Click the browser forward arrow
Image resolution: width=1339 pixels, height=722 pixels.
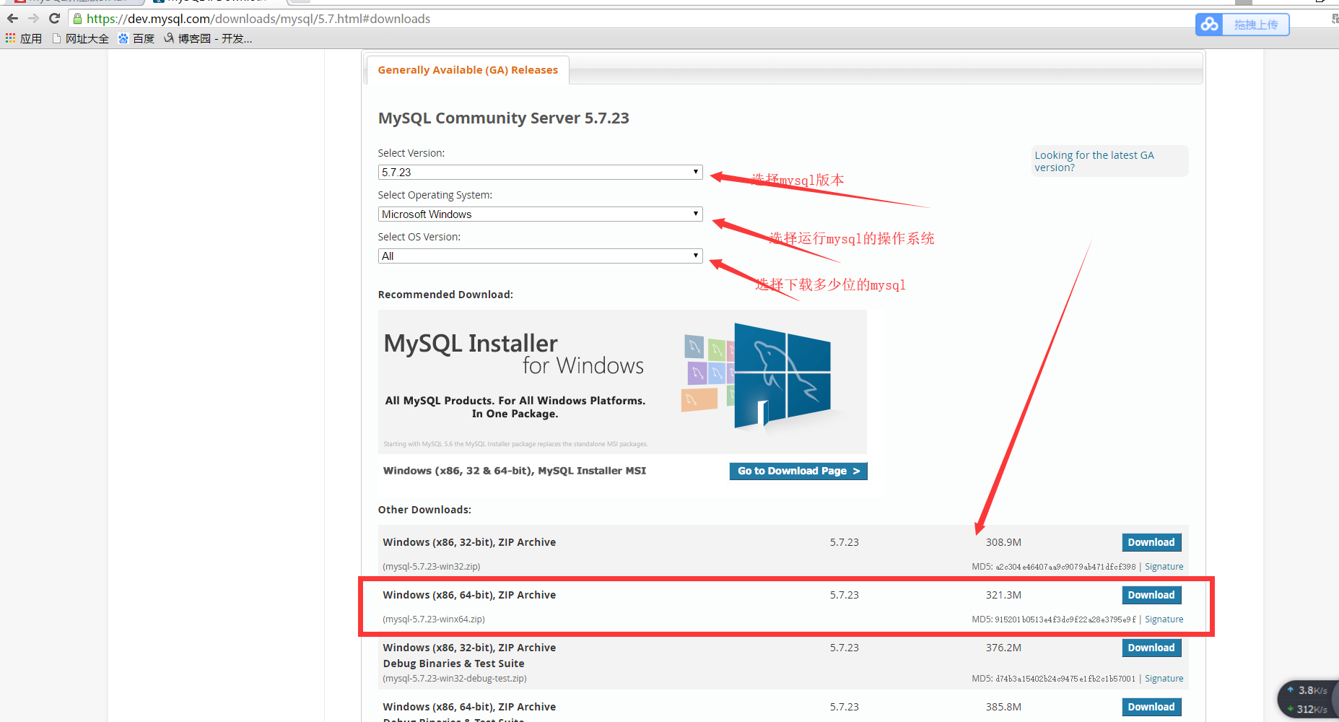click(33, 19)
